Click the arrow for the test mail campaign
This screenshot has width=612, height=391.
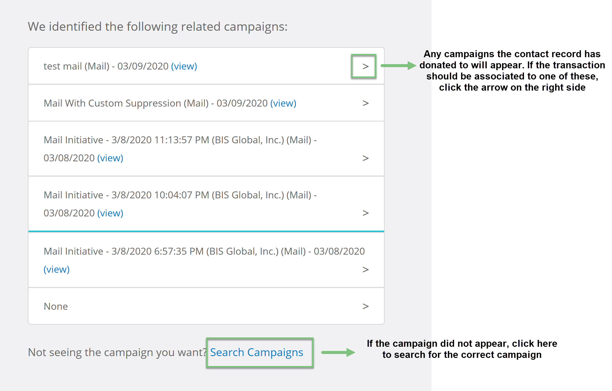click(365, 66)
